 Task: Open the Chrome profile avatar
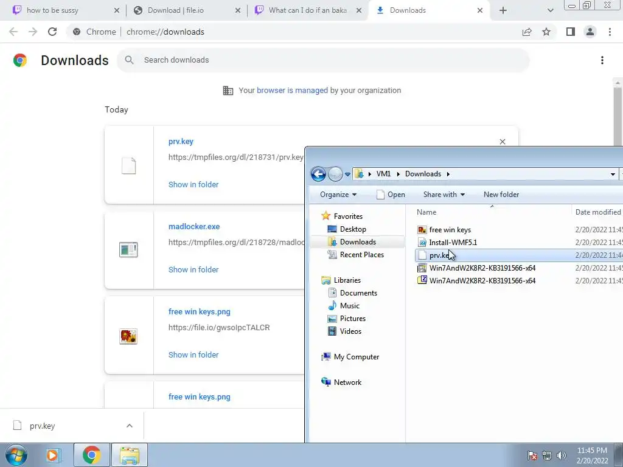pos(590,32)
